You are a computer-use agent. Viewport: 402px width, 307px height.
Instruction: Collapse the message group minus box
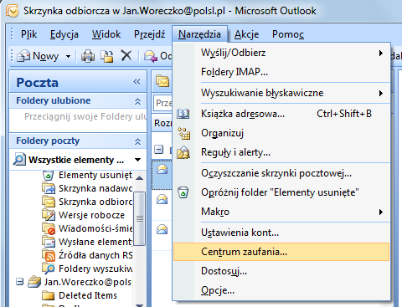pyautogui.click(x=158, y=149)
